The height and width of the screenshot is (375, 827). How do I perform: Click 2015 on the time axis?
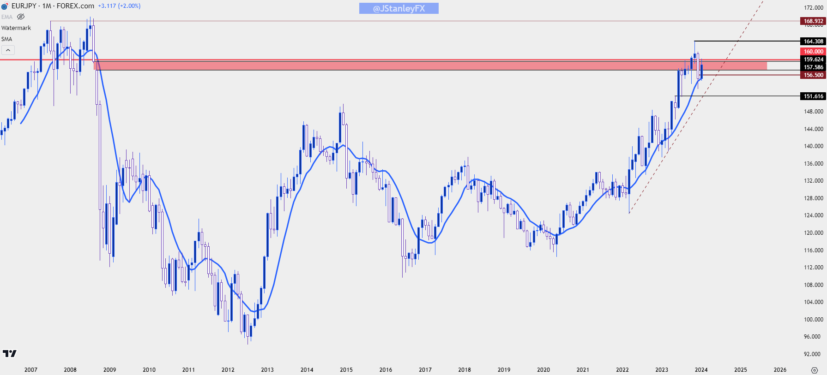click(x=346, y=370)
